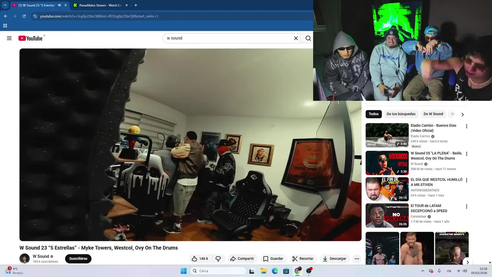Go forward in browser history
This screenshot has height=277, width=492.
[x=15, y=16]
